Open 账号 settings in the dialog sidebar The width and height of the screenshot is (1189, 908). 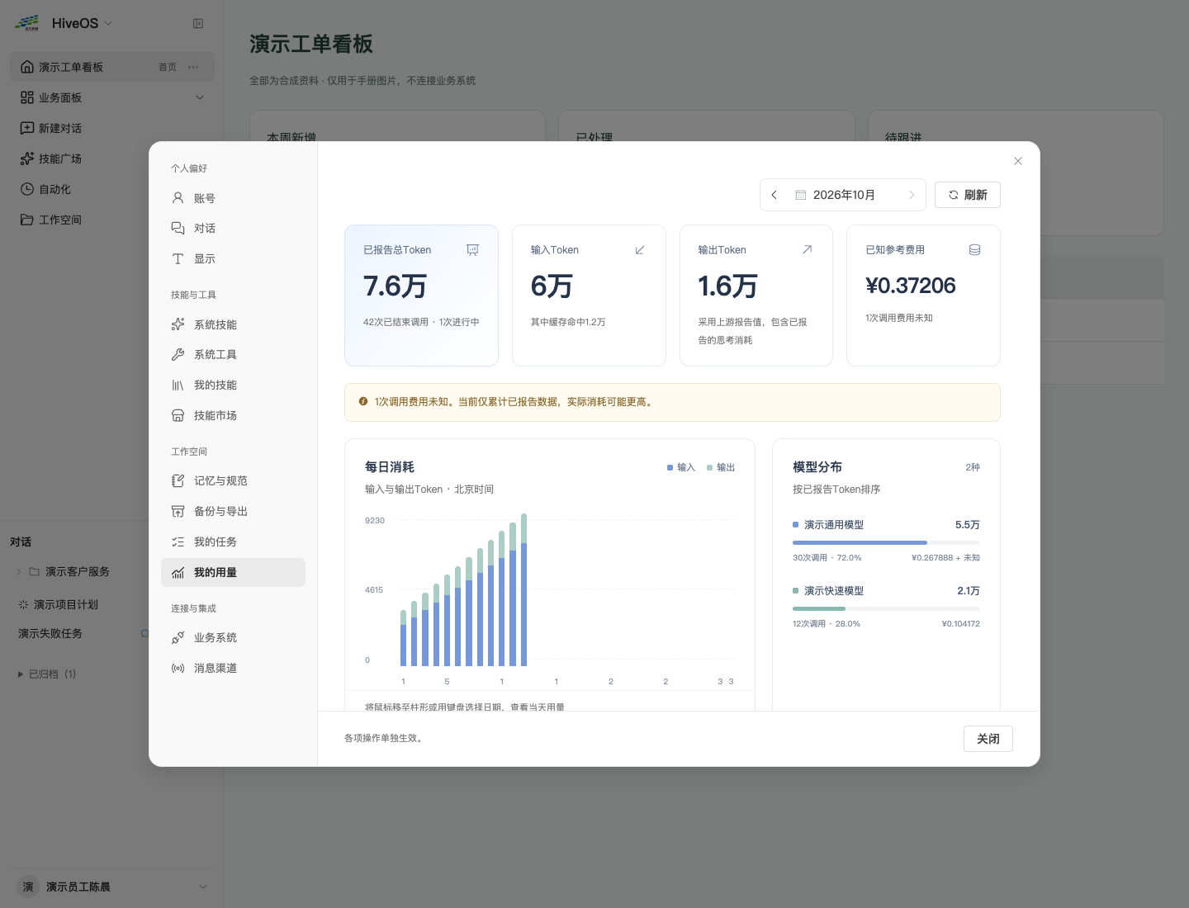click(x=233, y=198)
